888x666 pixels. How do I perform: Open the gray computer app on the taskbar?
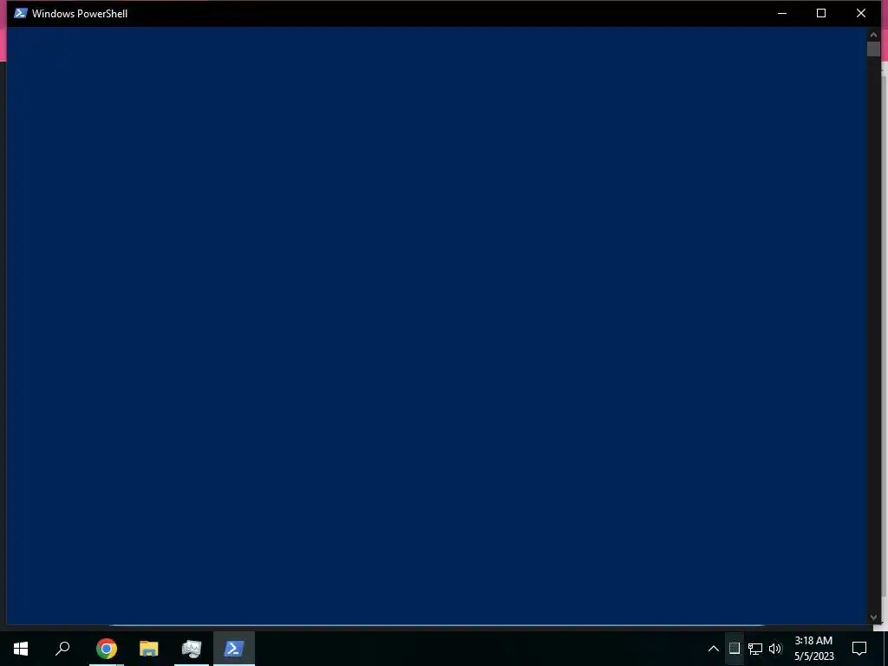point(192,649)
